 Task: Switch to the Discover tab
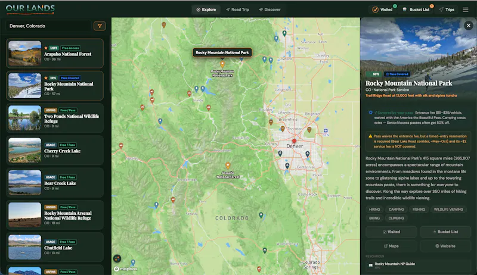[x=270, y=10]
